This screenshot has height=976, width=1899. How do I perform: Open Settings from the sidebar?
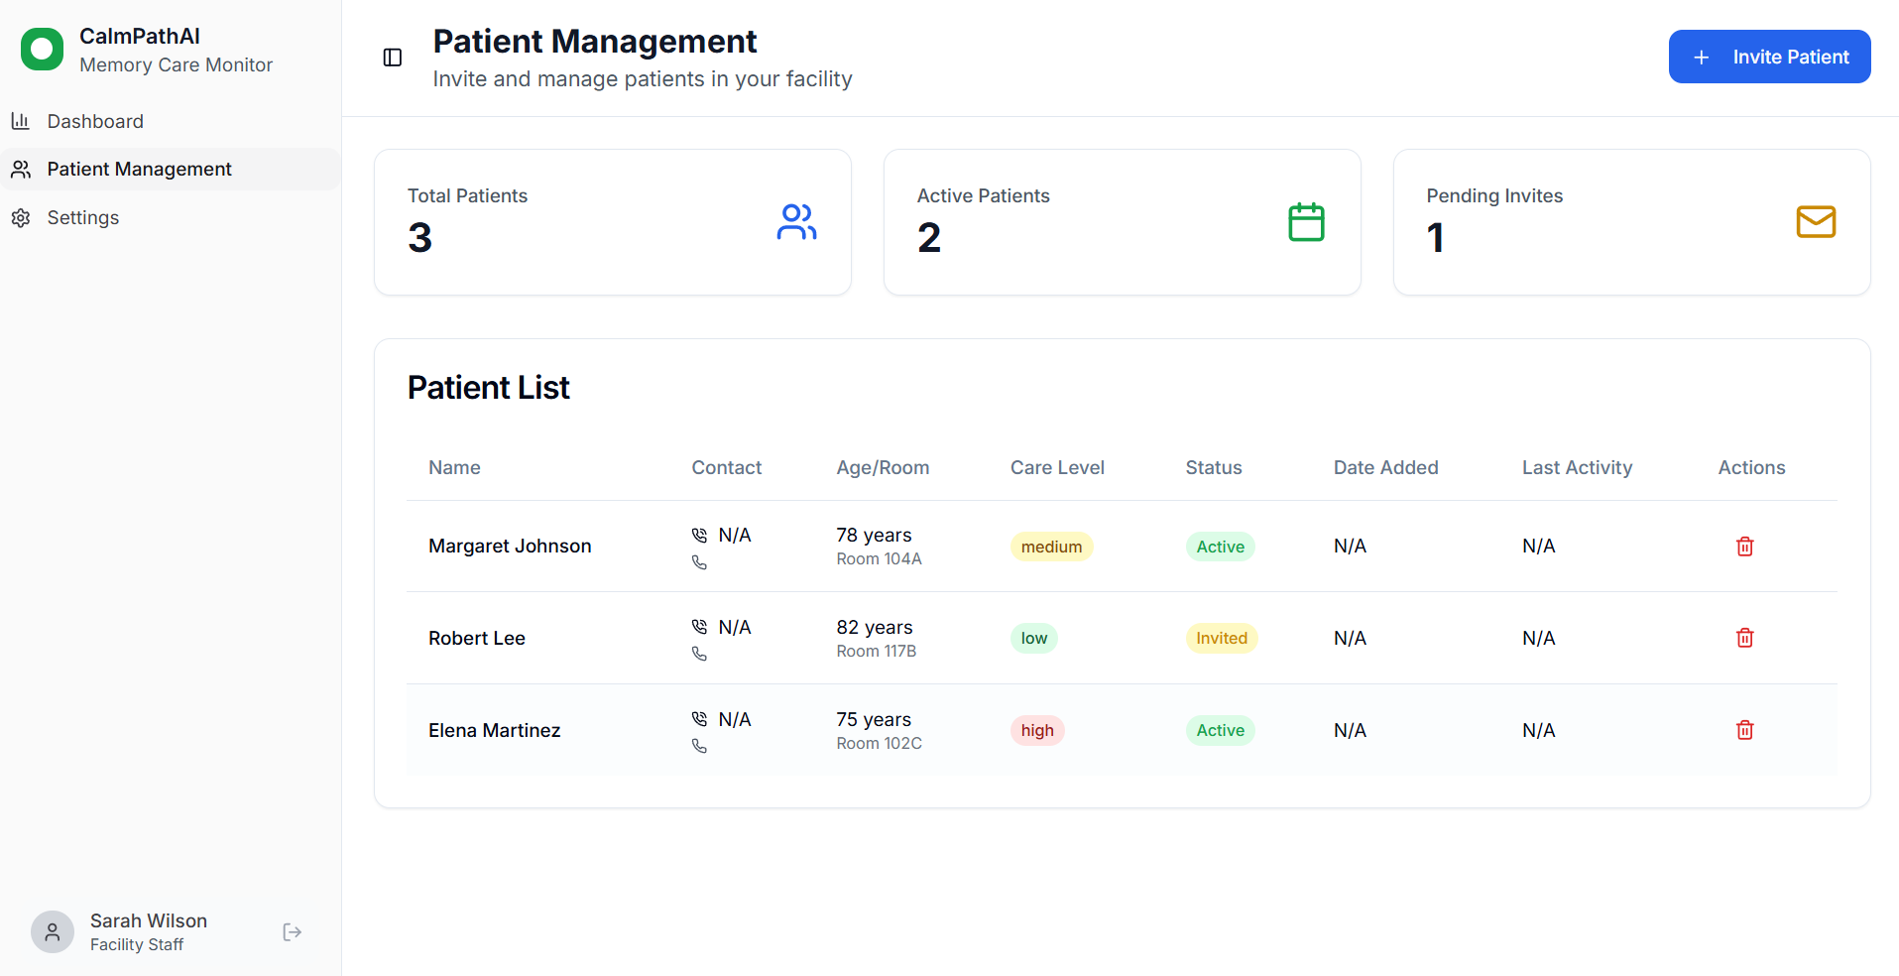click(x=83, y=218)
